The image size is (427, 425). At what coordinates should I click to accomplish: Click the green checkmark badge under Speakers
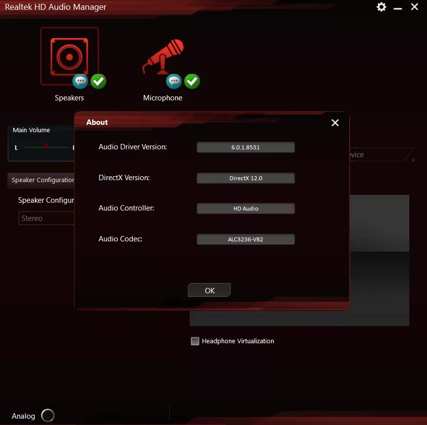[x=99, y=81]
